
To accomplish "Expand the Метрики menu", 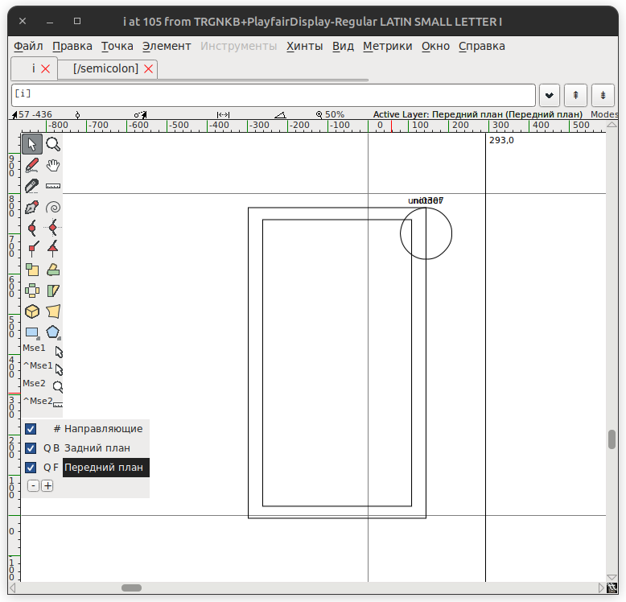I will pos(387,46).
